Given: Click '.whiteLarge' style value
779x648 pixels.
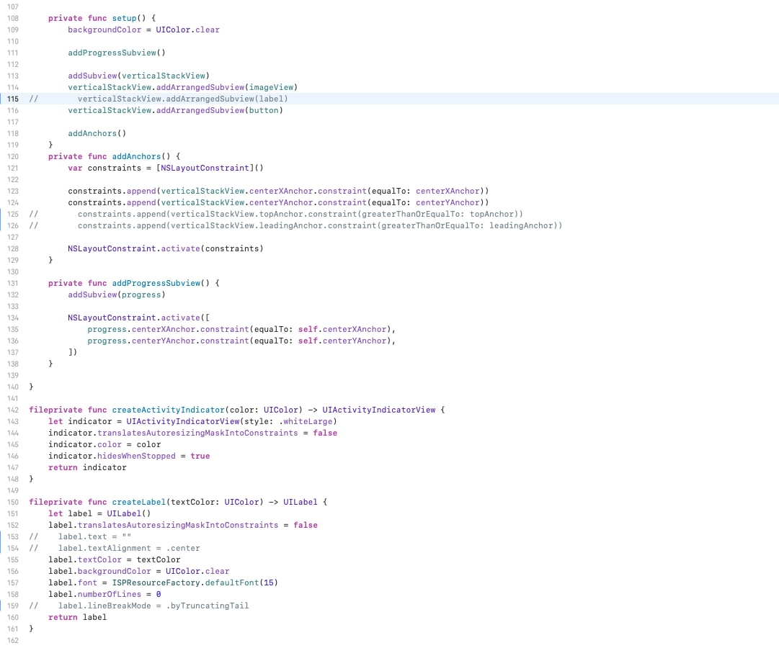Looking at the screenshot, I should pos(306,422).
